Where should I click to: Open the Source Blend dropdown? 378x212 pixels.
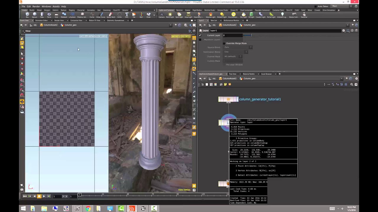238,47
